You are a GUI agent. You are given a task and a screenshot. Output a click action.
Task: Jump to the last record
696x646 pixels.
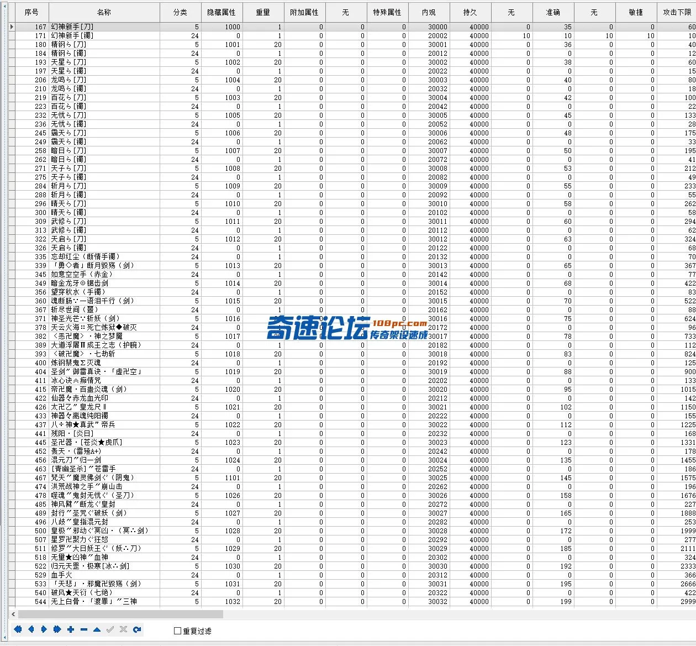click(x=57, y=629)
